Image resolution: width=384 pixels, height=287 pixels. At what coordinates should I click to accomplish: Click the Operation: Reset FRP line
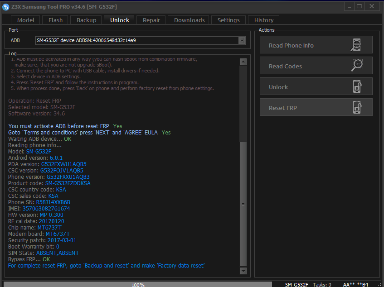click(34, 100)
